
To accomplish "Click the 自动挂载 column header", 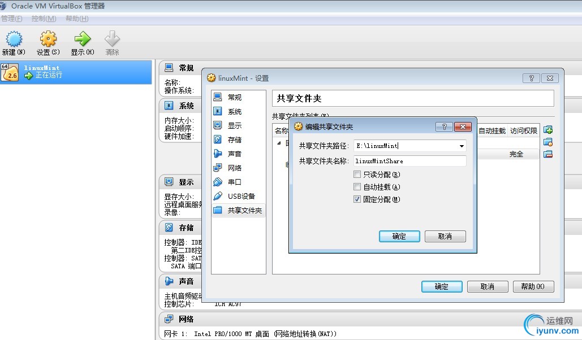I will point(492,131).
